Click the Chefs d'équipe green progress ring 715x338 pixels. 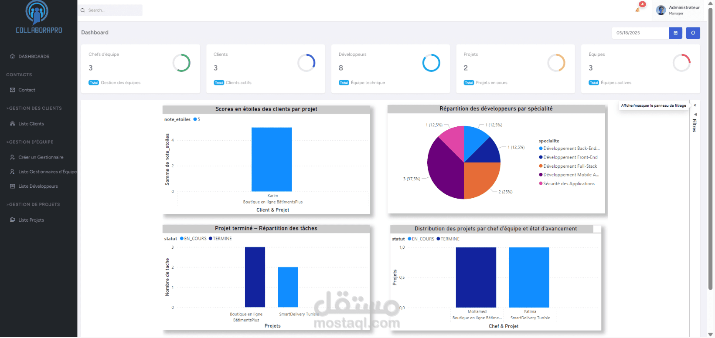coord(181,63)
